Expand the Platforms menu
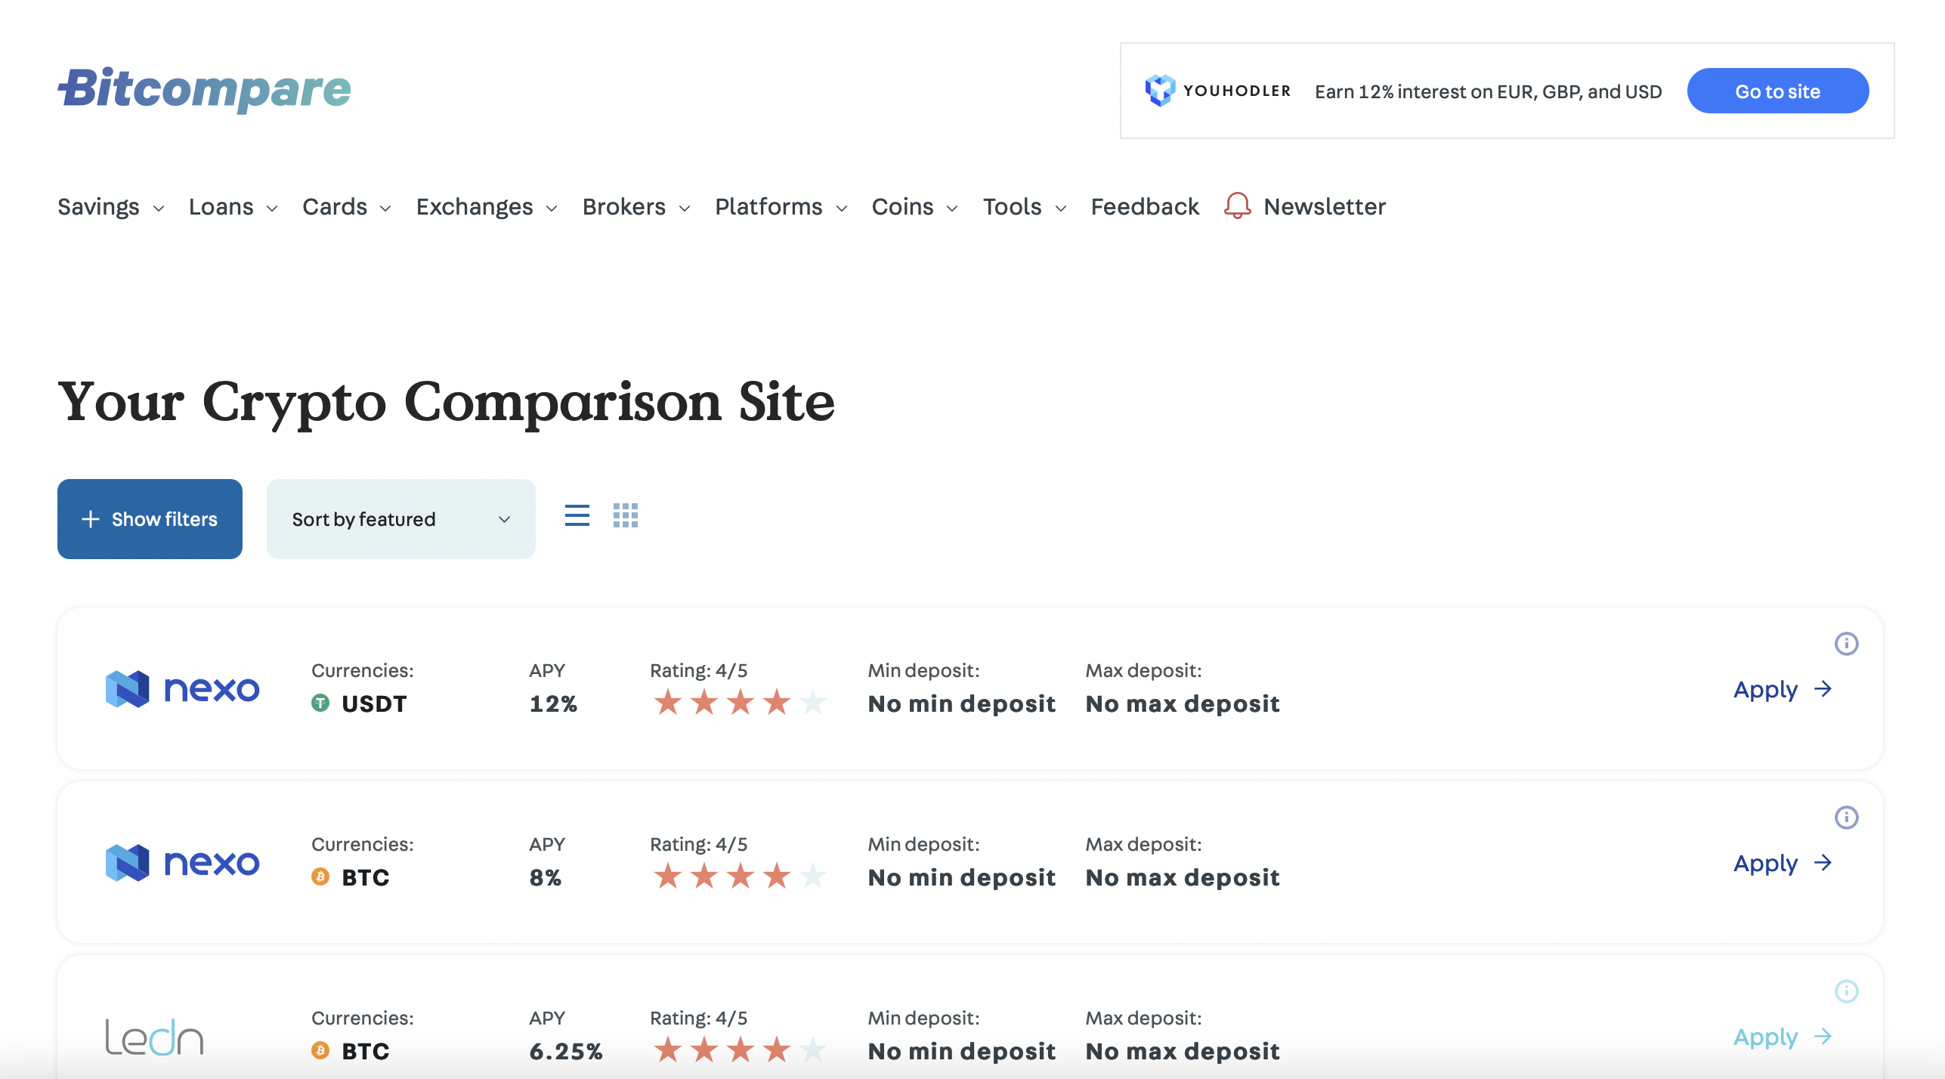 tap(781, 206)
